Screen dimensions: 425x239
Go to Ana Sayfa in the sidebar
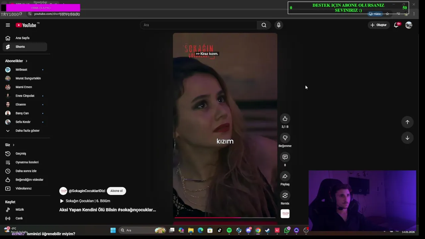(25, 38)
